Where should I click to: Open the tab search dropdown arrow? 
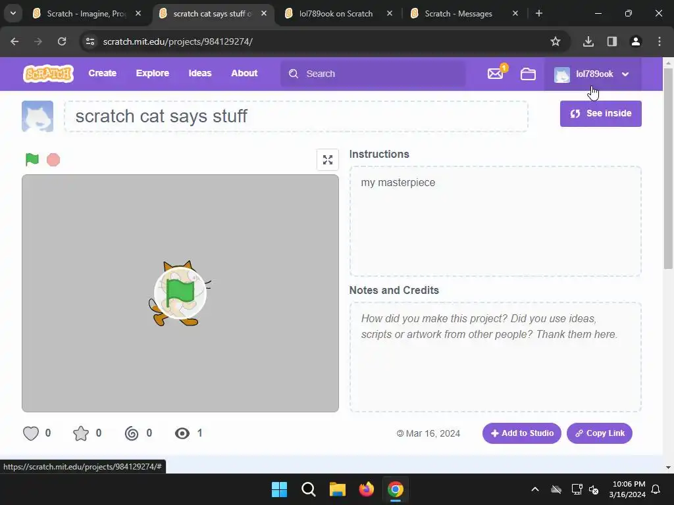tap(13, 13)
